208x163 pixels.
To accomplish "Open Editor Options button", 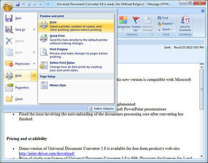I will click(x=102, y=109).
